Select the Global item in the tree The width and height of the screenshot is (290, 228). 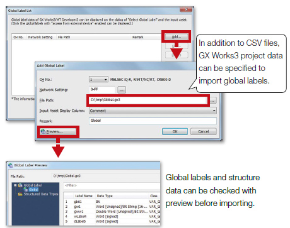point(33,190)
